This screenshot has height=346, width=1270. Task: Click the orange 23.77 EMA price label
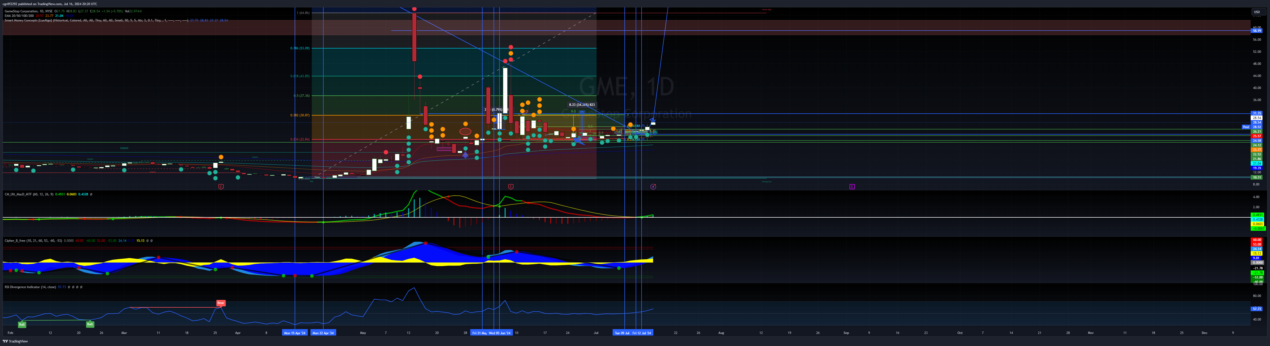[1257, 150]
